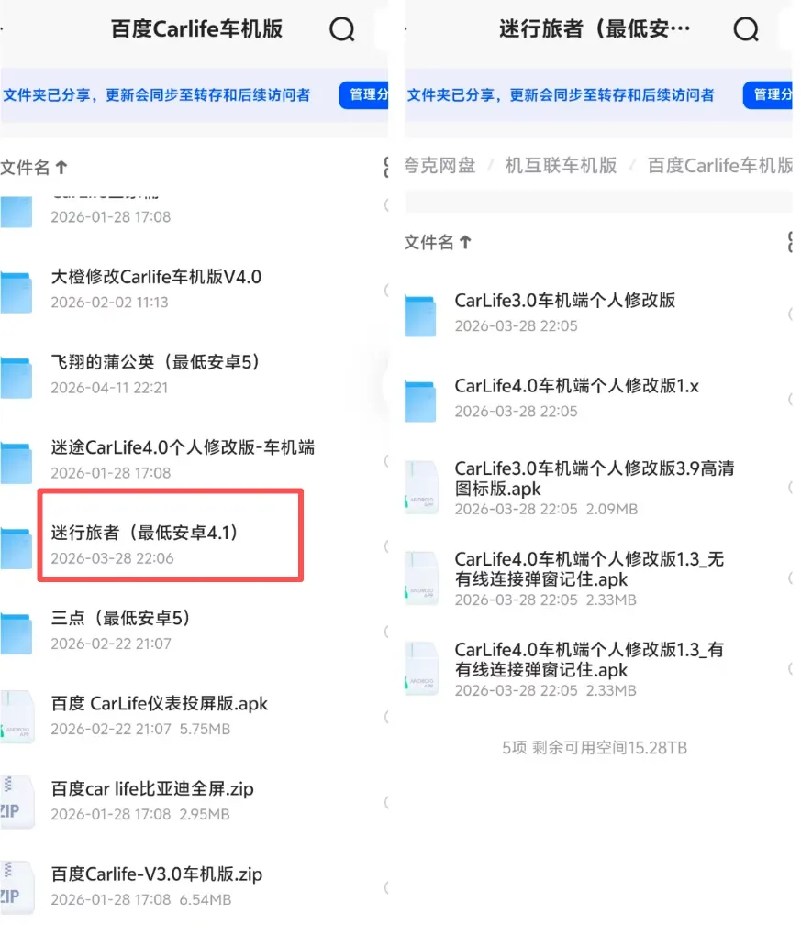Tap ZIP icon of 百度car life比亚迪全屏.zip
The image size is (801, 935).
(x=17, y=802)
